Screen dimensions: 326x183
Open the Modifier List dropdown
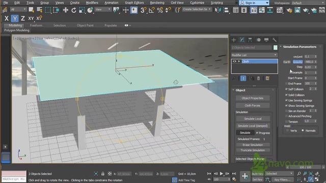pyautogui.click(x=254, y=55)
